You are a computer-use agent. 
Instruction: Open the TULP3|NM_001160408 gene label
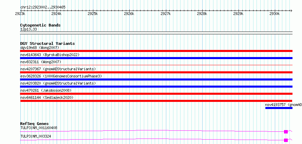(x=39, y=128)
